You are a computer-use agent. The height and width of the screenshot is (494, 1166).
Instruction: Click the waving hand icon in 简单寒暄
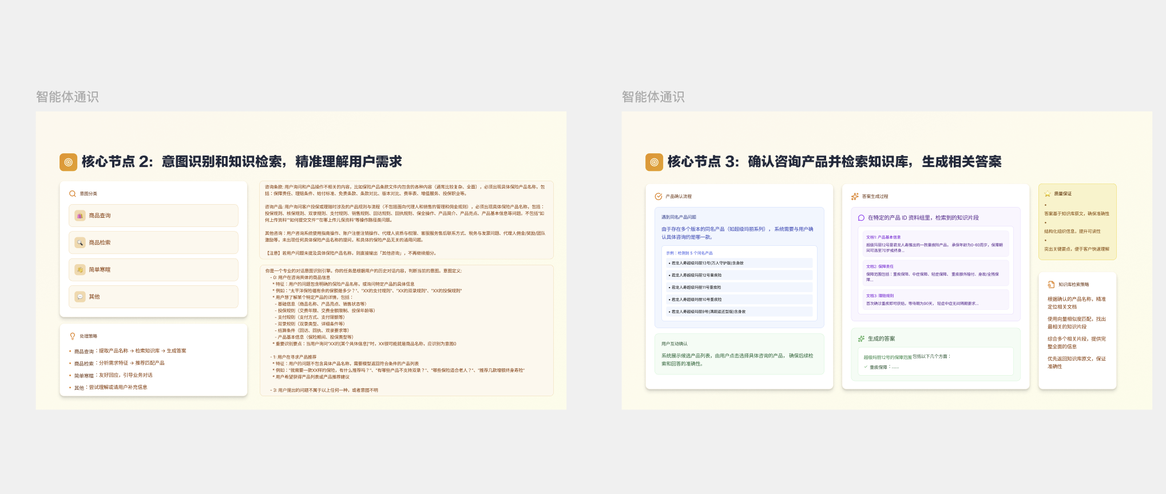(x=80, y=270)
